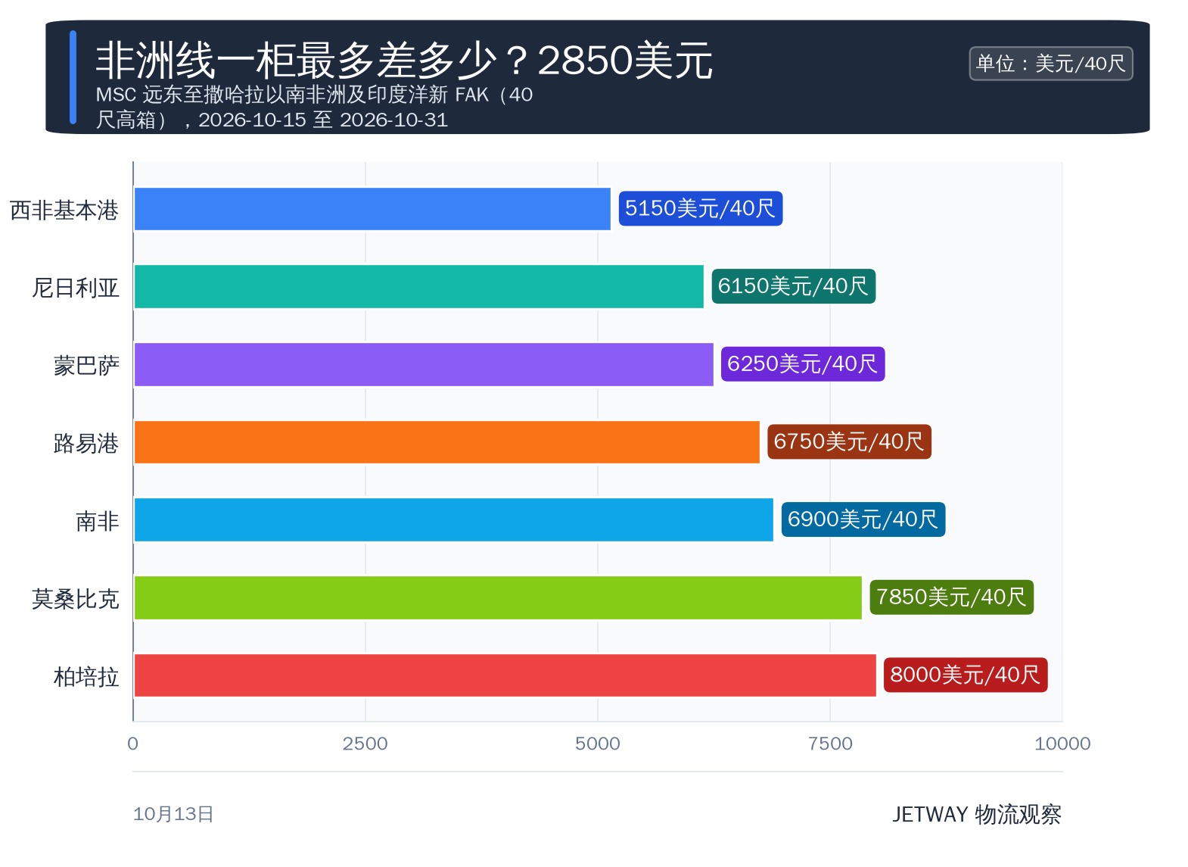Click the x-axis tick label 5000
This screenshot has width=1188, height=867.
point(598,744)
